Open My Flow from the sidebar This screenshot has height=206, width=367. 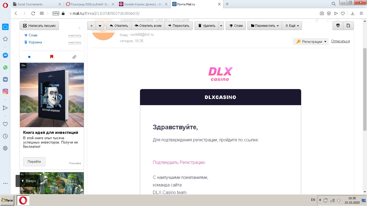click(x=5, y=108)
